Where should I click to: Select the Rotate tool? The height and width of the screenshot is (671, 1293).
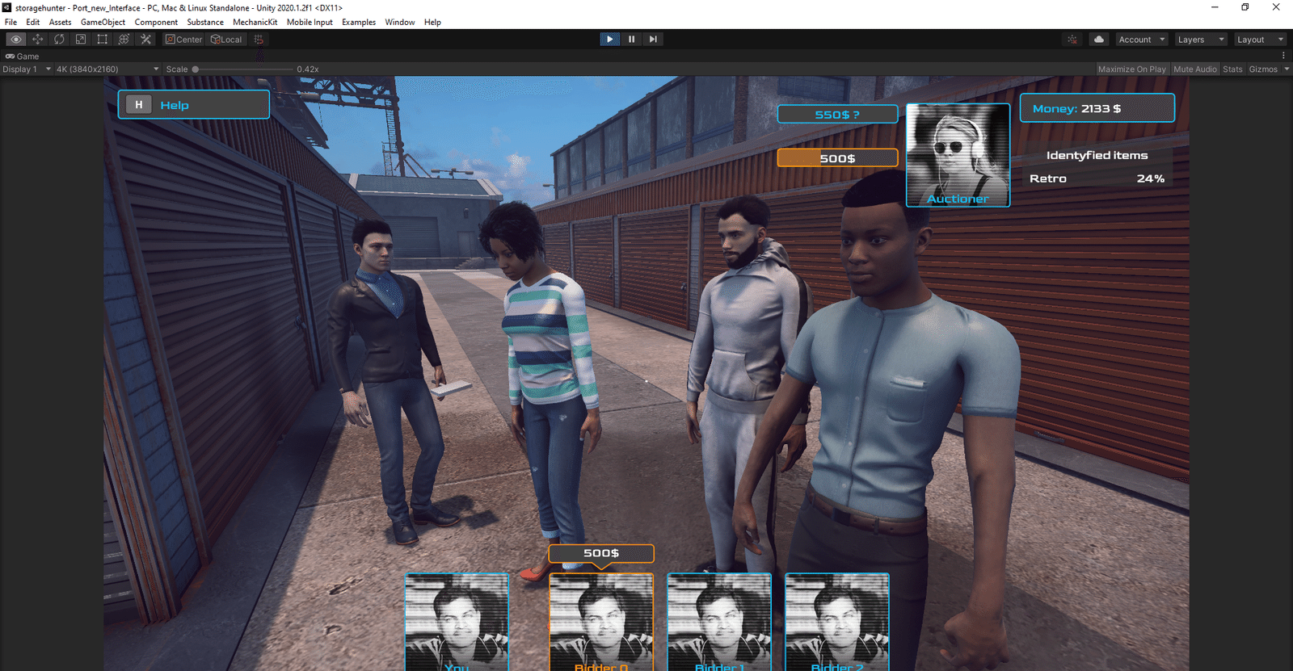59,39
